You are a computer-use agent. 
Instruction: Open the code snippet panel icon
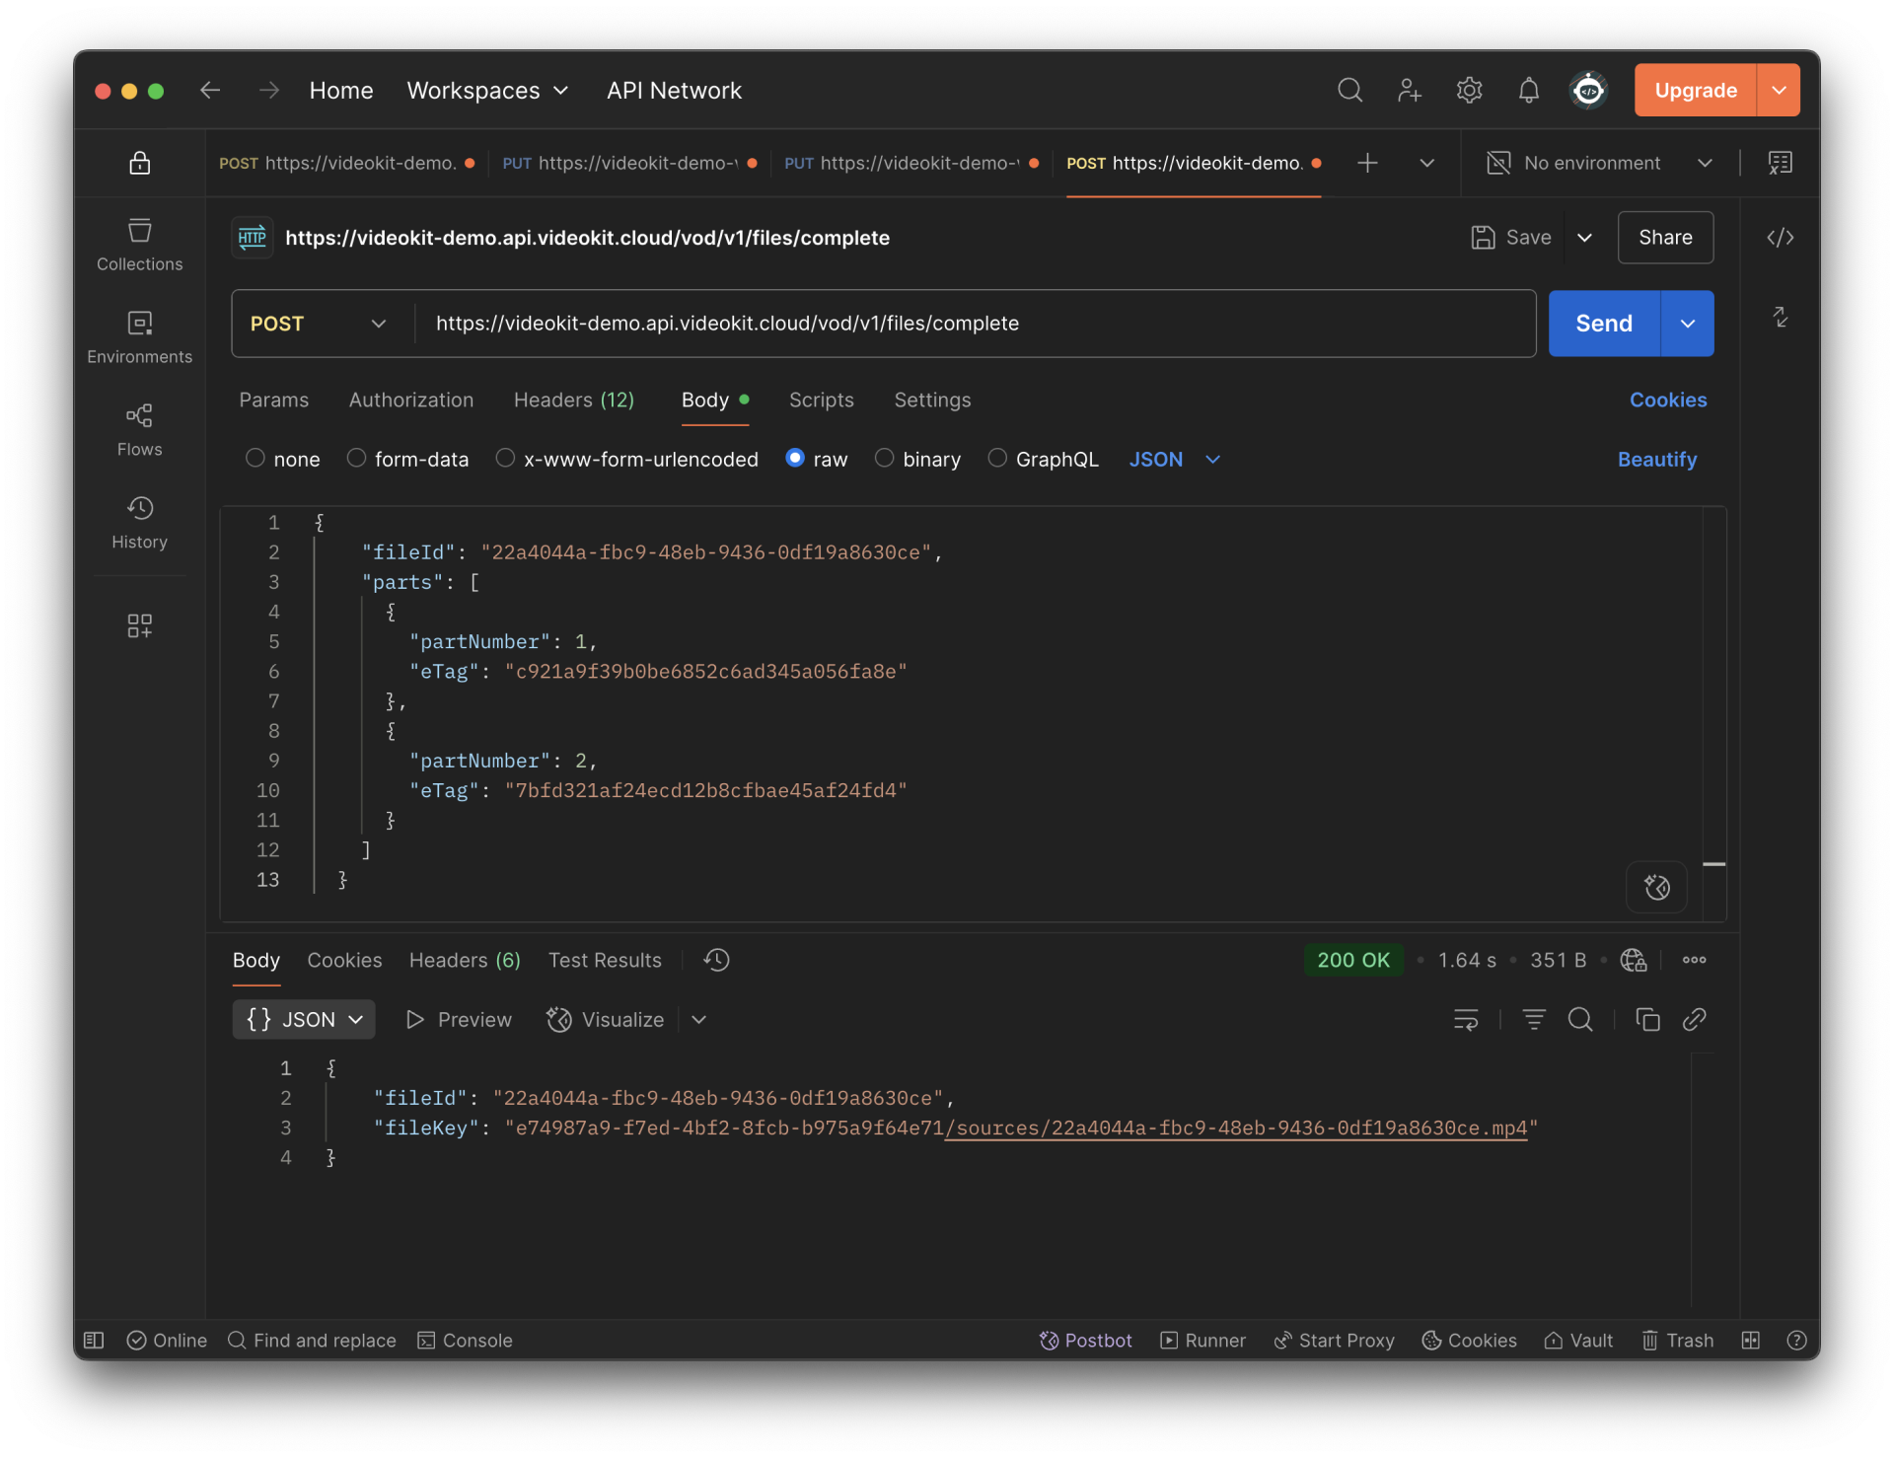pyautogui.click(x=1780, y=238)
